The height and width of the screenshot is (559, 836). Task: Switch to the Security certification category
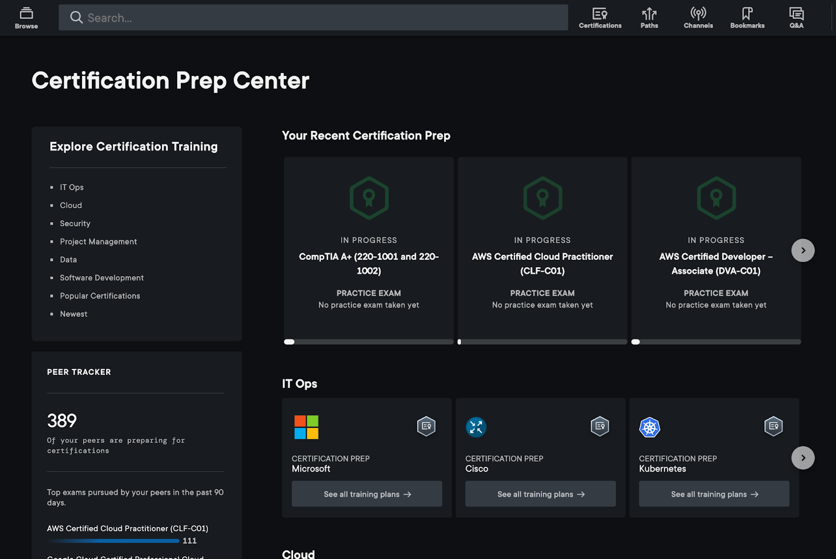point(75,223)
